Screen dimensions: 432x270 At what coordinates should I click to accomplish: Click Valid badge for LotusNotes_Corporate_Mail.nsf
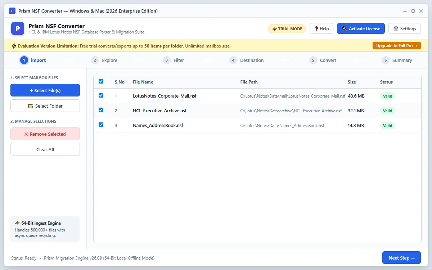(388, 96)
